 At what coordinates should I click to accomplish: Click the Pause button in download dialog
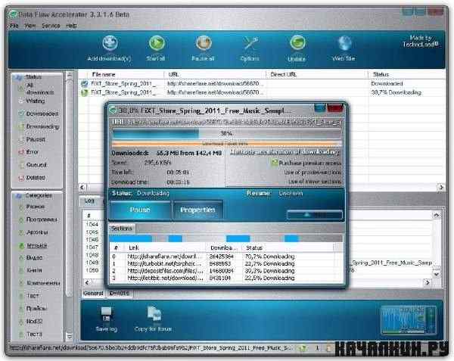point(140,210)
